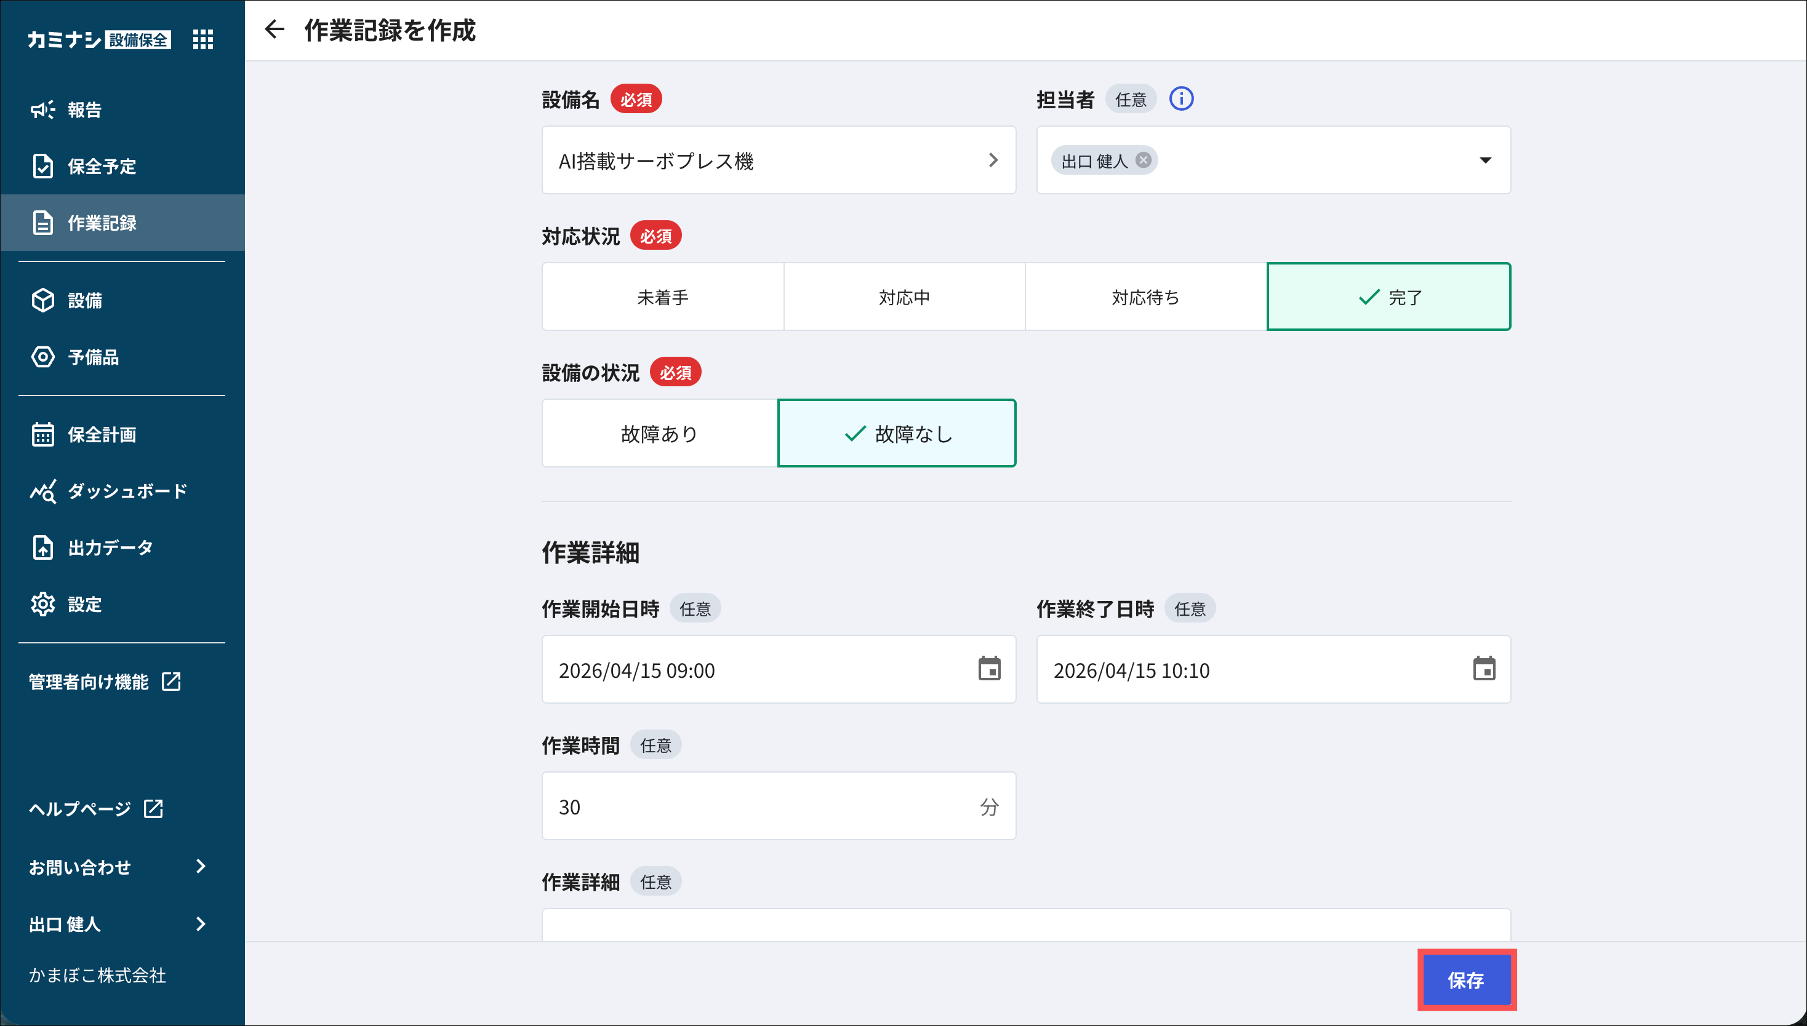Open the work start date calendar icon

[x=989, y=669]
